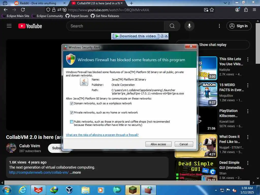Go to YouTube home logo

tap(30, 26)
